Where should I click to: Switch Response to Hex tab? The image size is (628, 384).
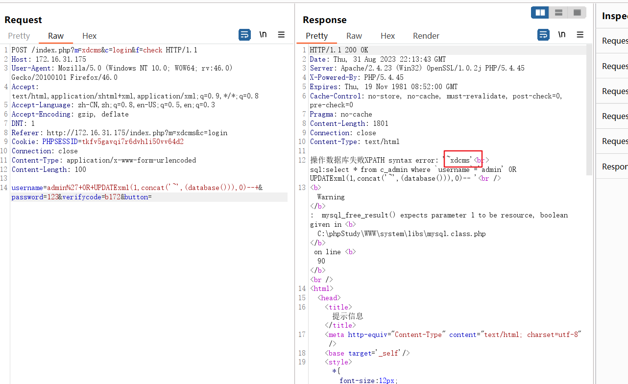coord(388,36)
